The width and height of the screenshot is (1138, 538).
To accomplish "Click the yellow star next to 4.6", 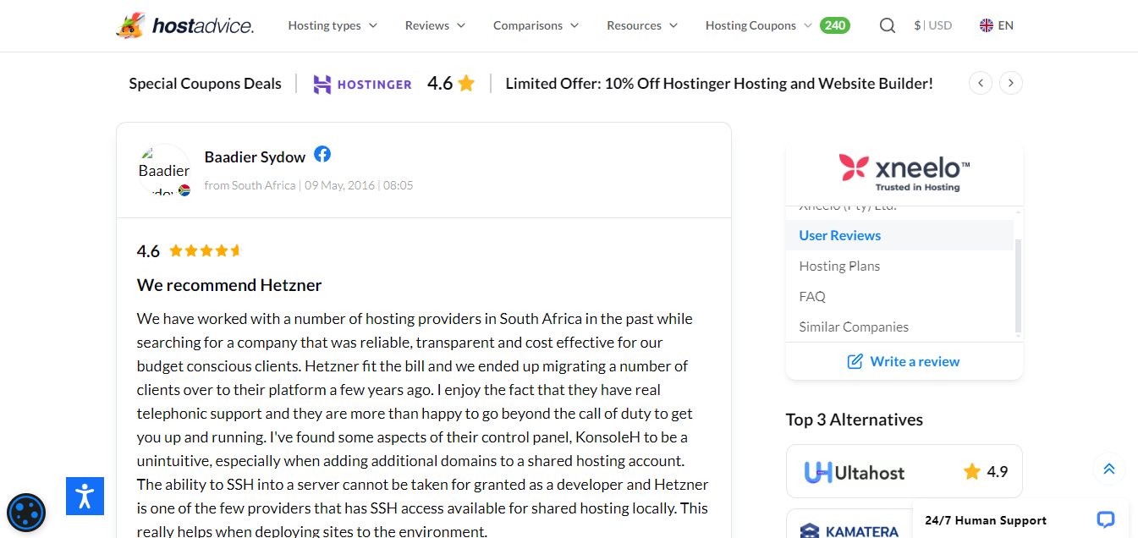I will [466, 83].
